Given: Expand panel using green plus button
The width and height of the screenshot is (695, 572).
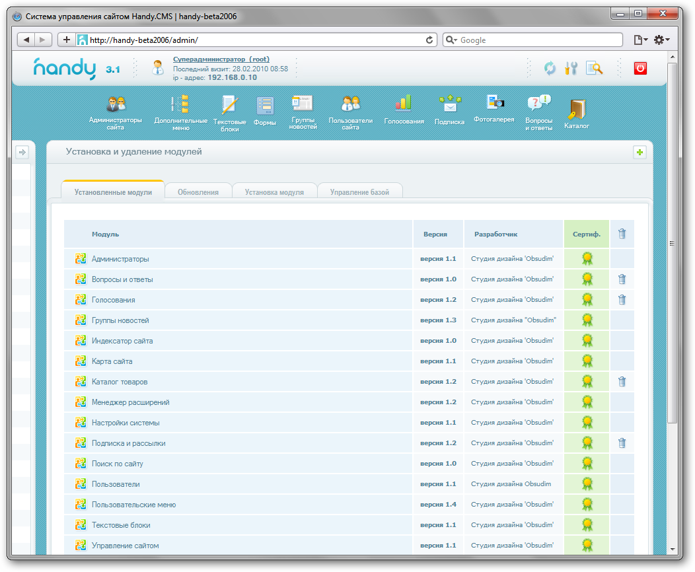Looking at the screenshot, I should click(640, 153).
